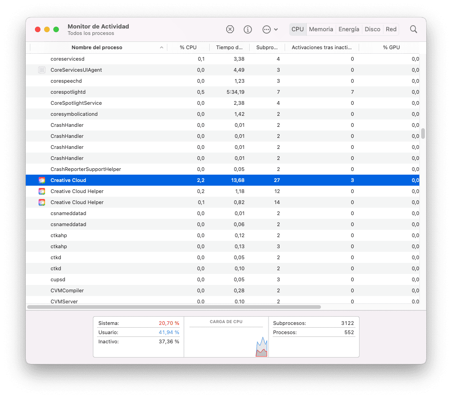The width and height of the screenshot is (452, 398).
Task: Switch to the CPU tab
Action: [298, 29]
